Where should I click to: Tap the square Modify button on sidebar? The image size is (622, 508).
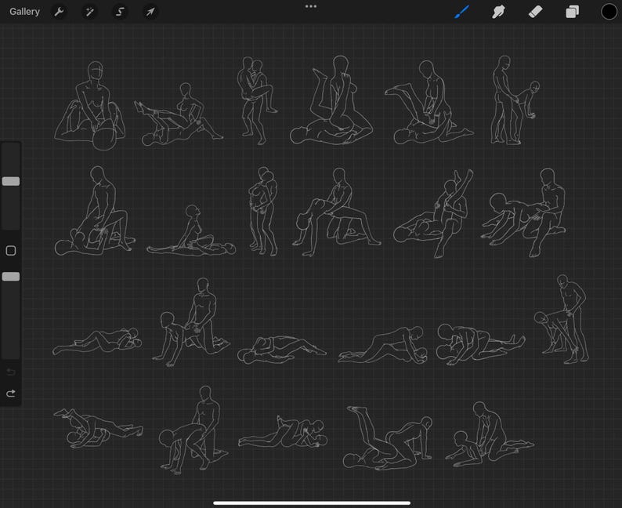pos(11,250)
